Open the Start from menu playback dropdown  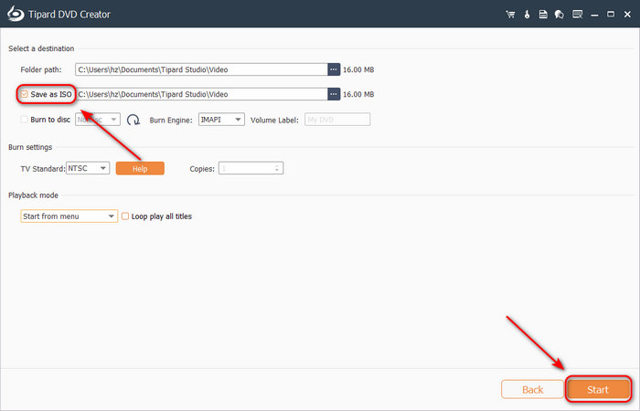pos(69,216)
